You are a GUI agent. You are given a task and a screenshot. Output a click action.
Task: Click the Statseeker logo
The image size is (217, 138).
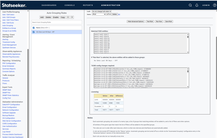(14, 5)
